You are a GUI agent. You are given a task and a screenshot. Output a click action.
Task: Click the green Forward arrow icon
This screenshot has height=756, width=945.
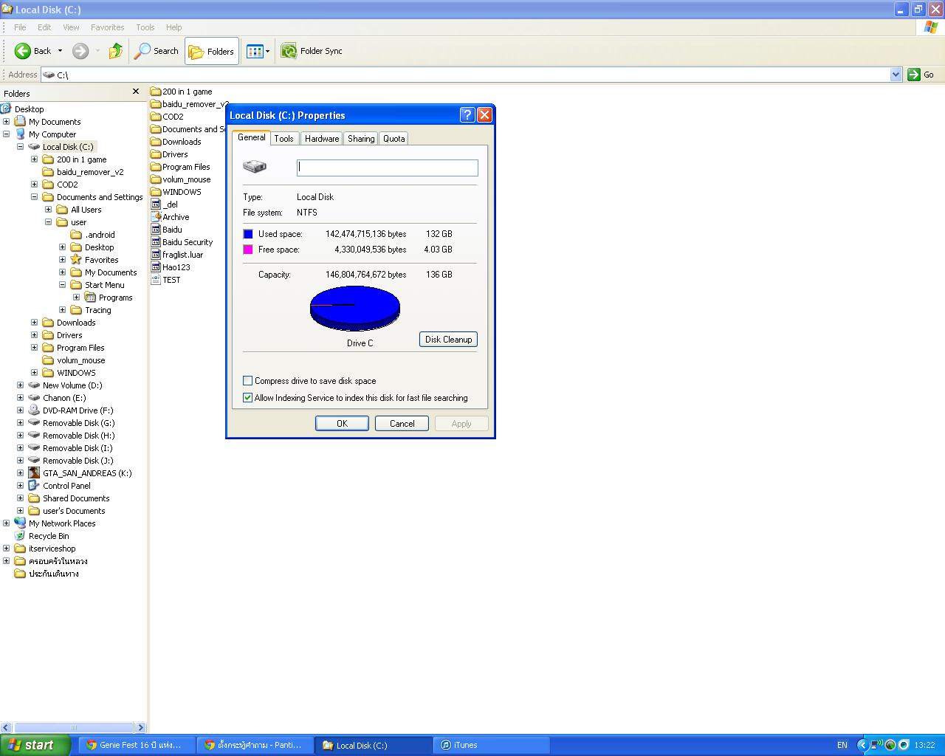tap(80, 51)
